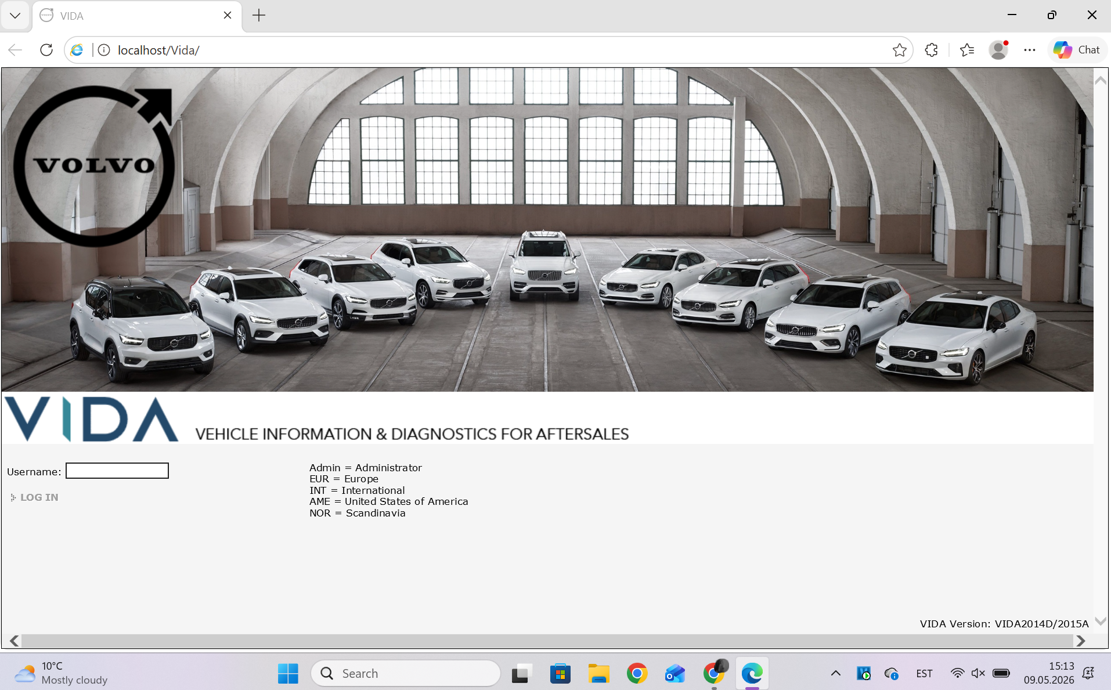Click the page scroll down arrow

[x=1101, y=621]
